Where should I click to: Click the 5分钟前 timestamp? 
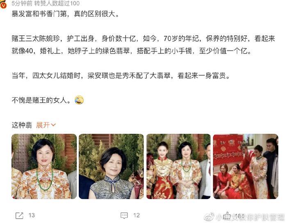click(x=22, y=3)
